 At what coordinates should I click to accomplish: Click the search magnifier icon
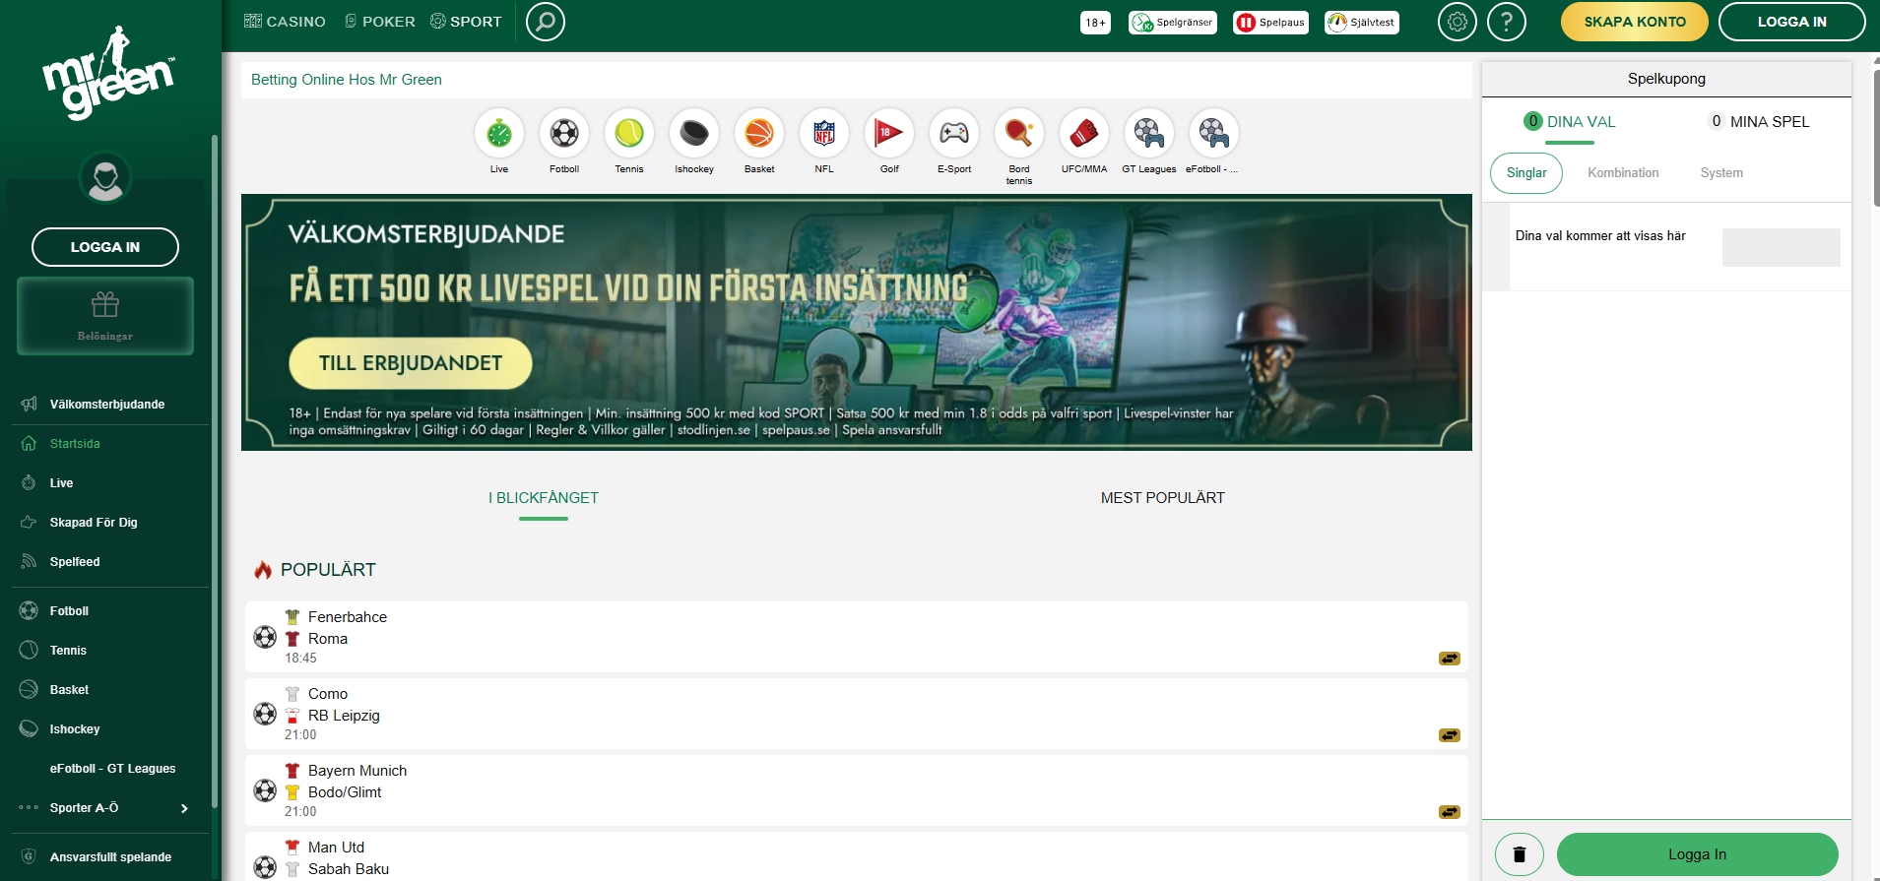(x=546, y=22)
